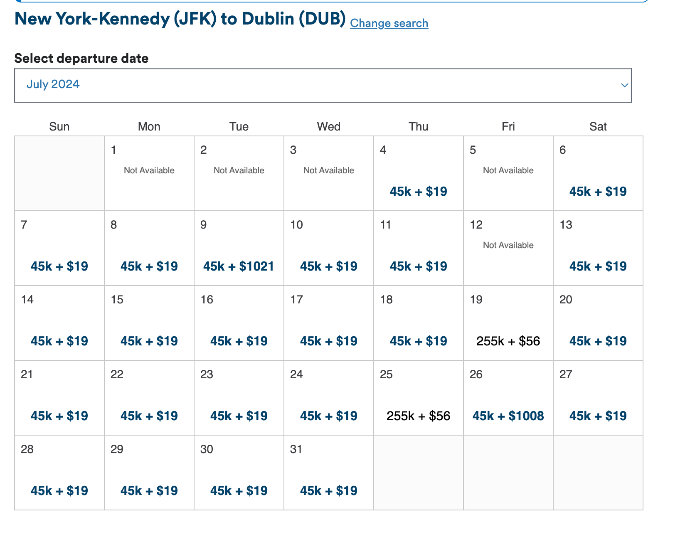Screen dimensions: 690x537
Task: Select July 30 award fare
Action: (x=239, y=490)
